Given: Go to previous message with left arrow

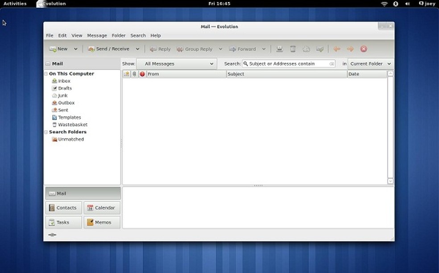Looking at the screenshot, I should tap(337, 49).
